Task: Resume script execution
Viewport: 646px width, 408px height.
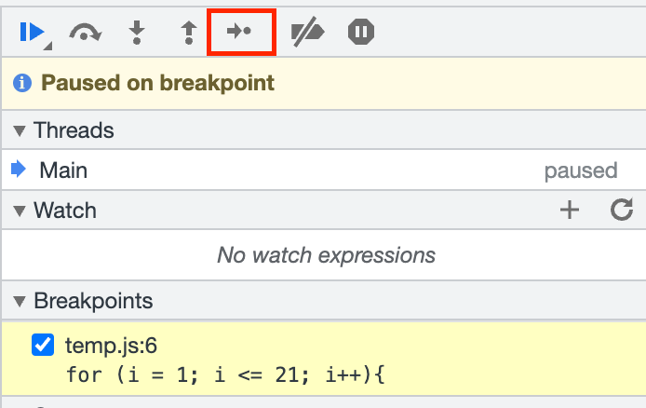Action: (33, 33)
